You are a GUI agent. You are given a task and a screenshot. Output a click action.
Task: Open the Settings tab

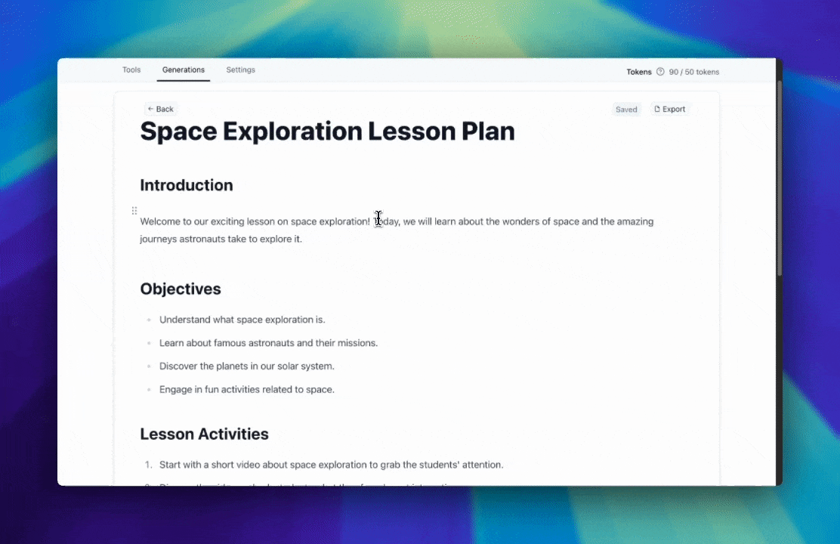click(x=240, y=70)
